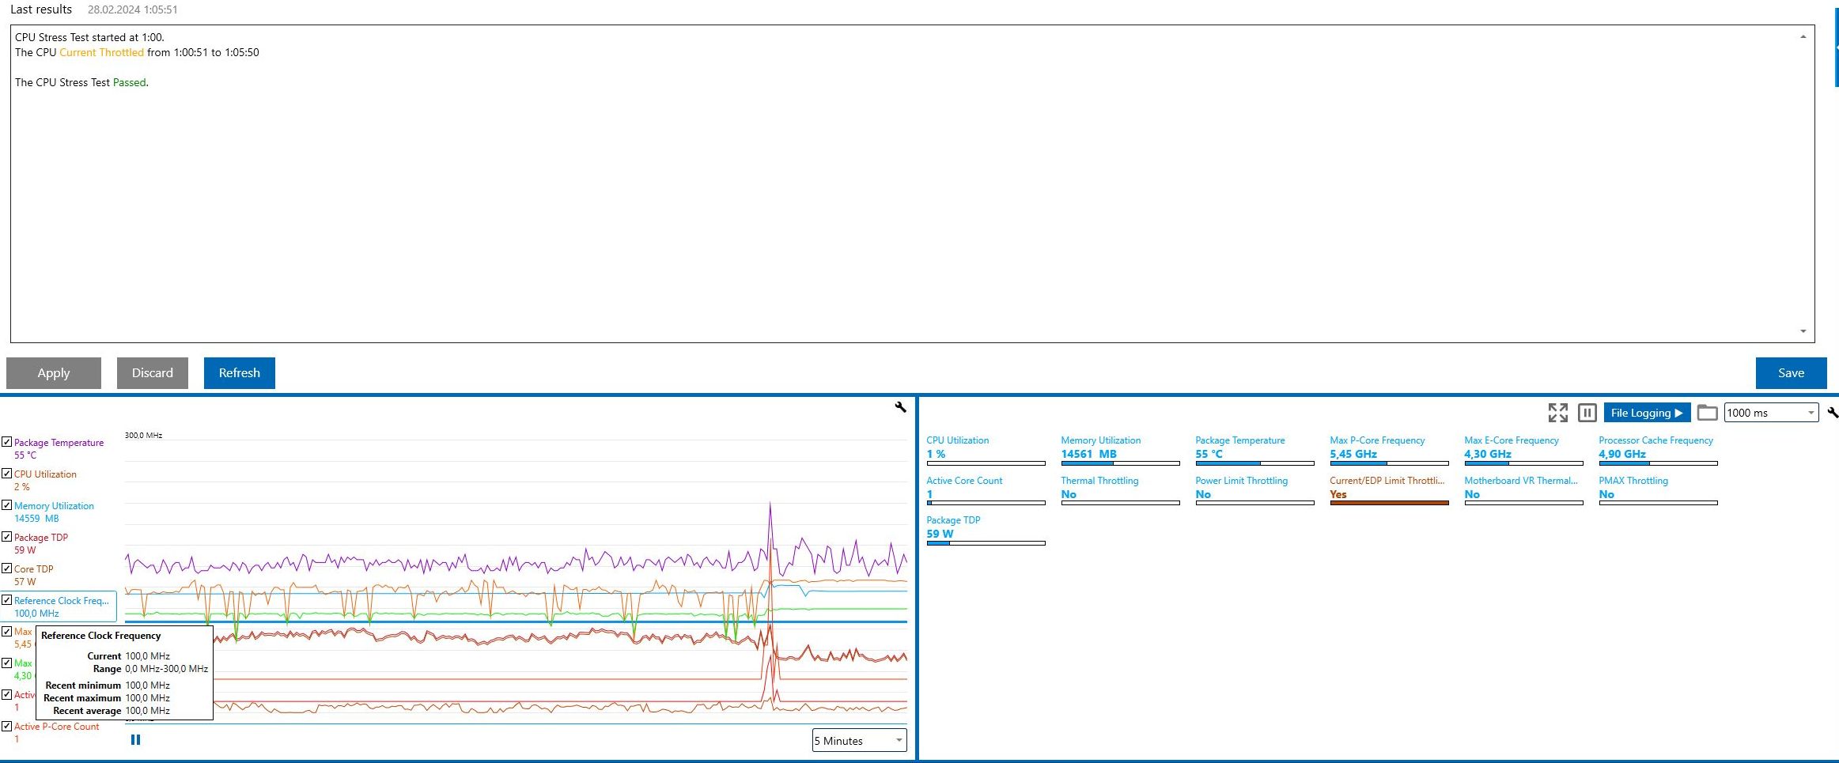1839x763 pixels.
Task: Toggle the Core TDP graph checkbox
Action: pyautogui.click(x=6, y=568)
